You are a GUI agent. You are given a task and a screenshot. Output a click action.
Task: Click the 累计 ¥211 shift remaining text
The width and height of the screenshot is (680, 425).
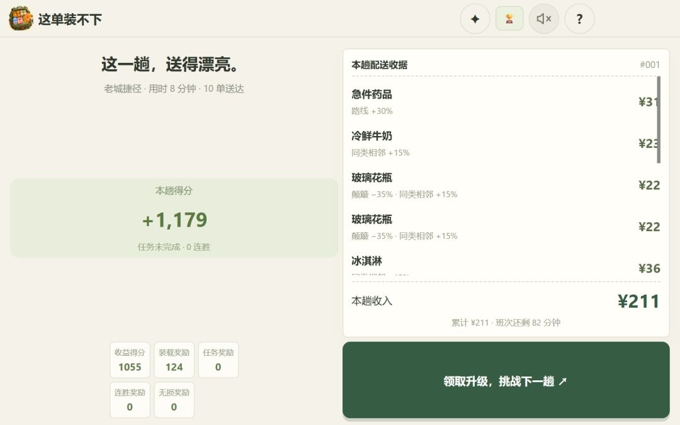click(506, 322)
